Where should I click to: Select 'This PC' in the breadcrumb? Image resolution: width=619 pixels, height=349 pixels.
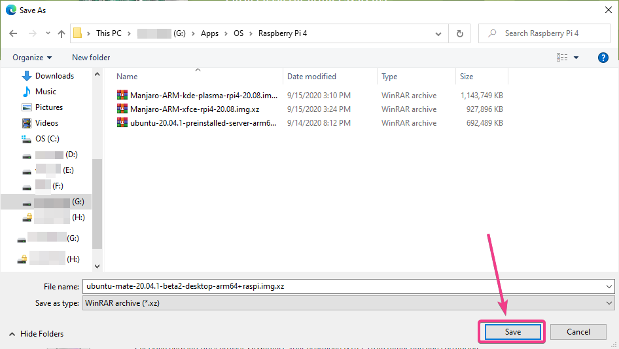[109, 33]
